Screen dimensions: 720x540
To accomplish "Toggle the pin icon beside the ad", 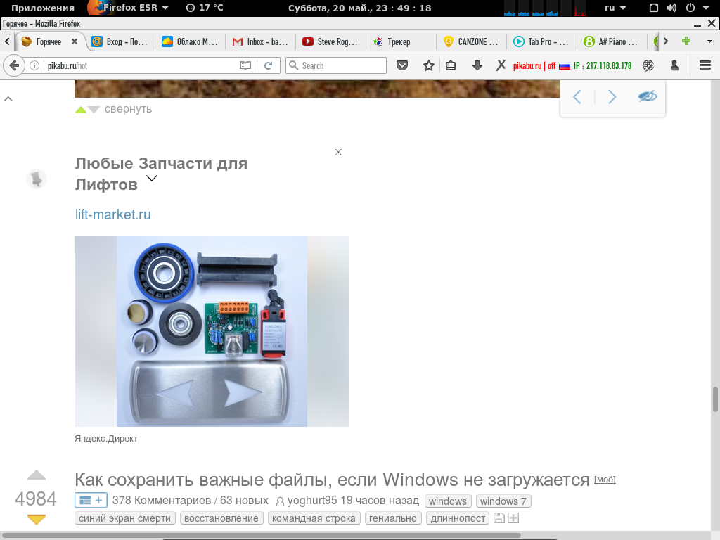I will (x=37, y=179).
